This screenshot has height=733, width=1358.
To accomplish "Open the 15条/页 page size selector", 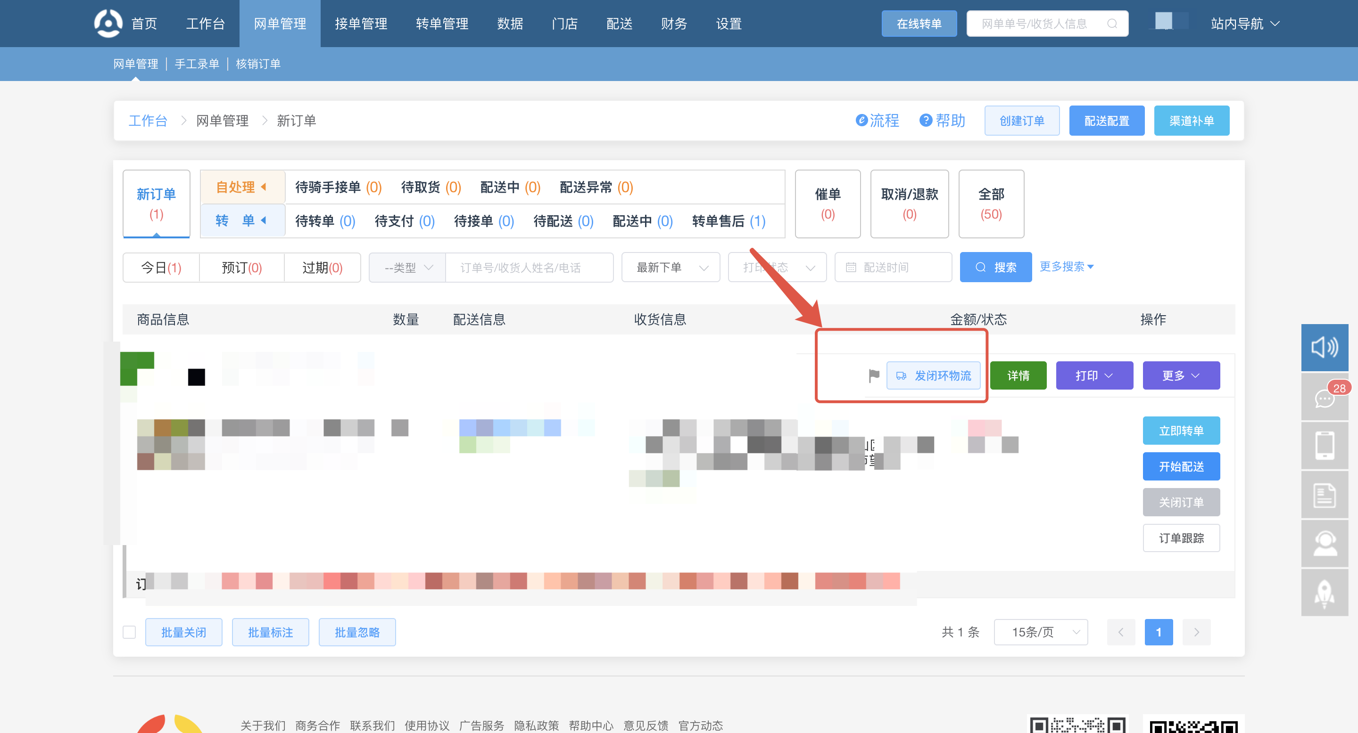I will 1040,632.
